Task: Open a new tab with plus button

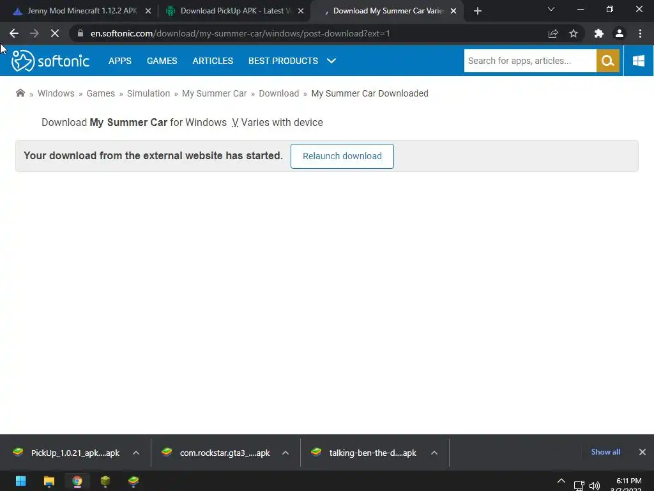Action: coord(478,11)
